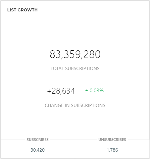Viewport: 150px width, 159px height.
Task: Click the LIST GROWTH heading
Action: click(x=22, y=10)
